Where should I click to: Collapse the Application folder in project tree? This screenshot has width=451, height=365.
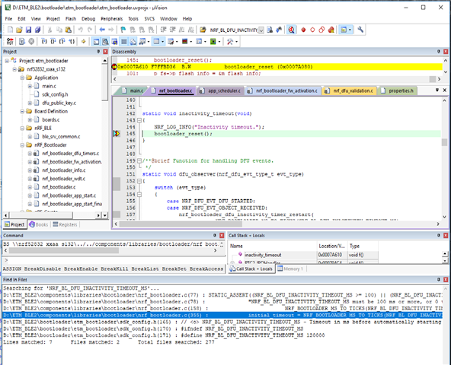point(22,78)
